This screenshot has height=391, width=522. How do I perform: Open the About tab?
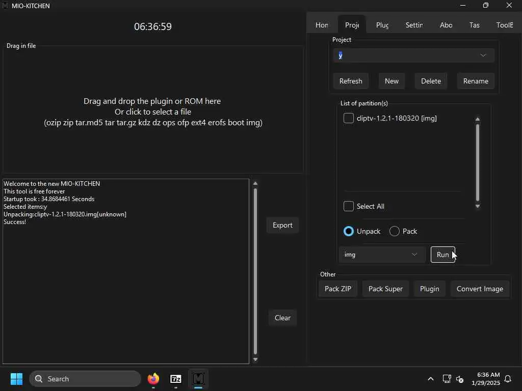coord(446,25)
